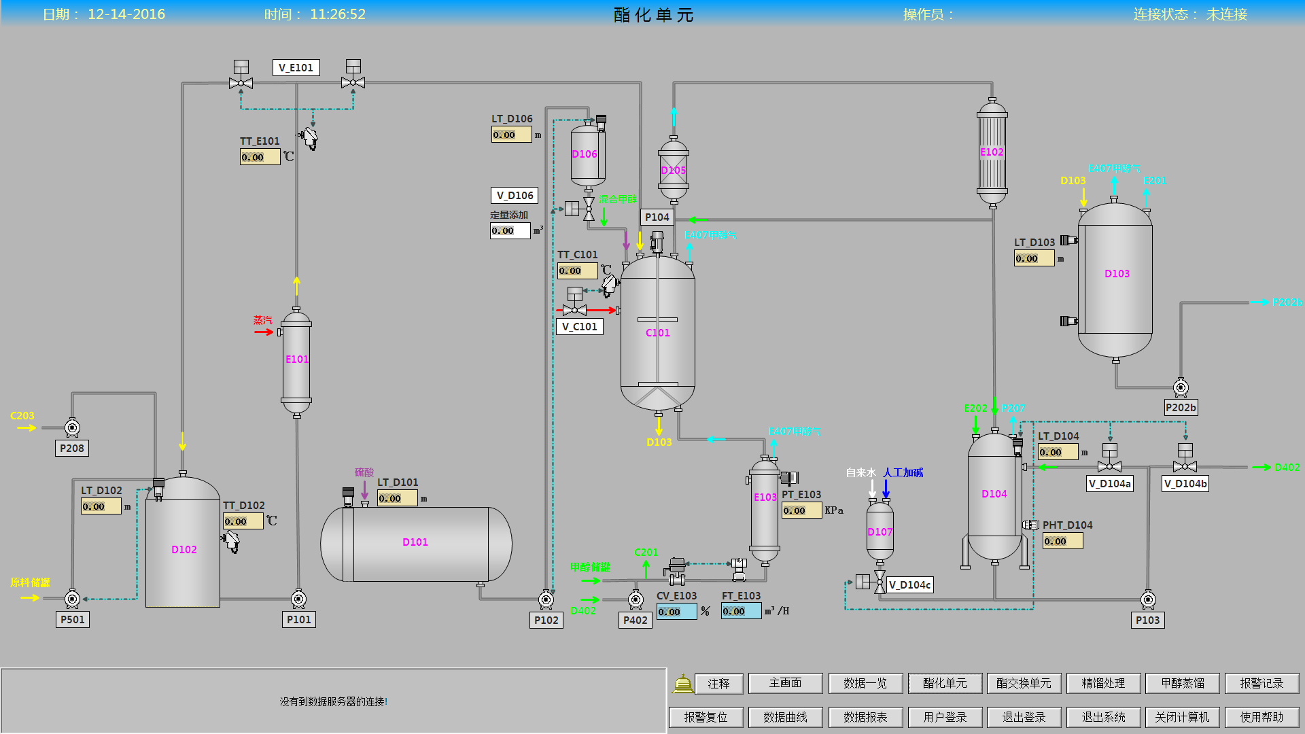This screenshot has height=734, width=1305.
Task: Click the P202b pump icon
Action: tap(1181, 387)
